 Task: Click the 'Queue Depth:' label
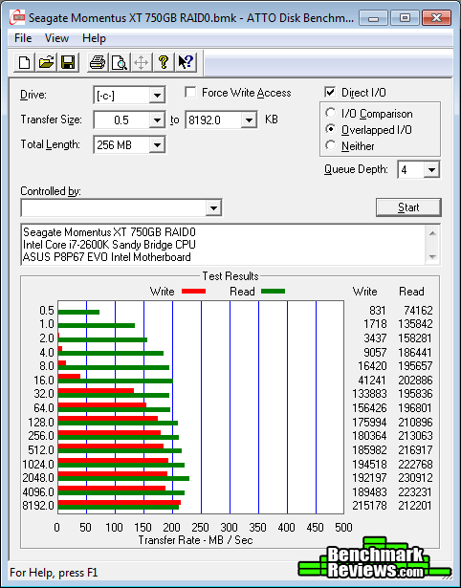[356, 169]
